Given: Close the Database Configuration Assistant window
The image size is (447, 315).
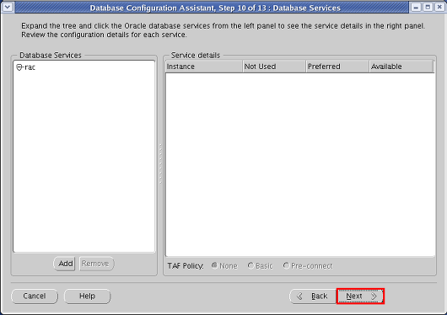Looking at the screenshot, I should (x=439, y=7).
